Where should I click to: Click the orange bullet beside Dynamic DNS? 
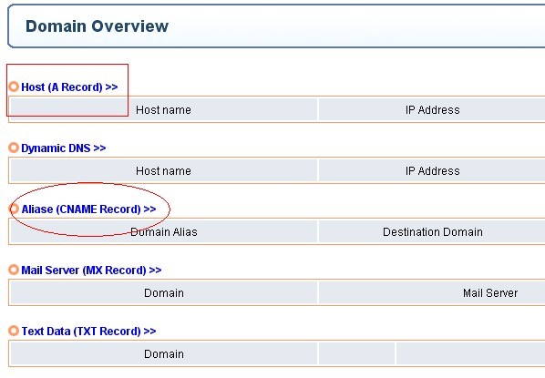[14, 148]
